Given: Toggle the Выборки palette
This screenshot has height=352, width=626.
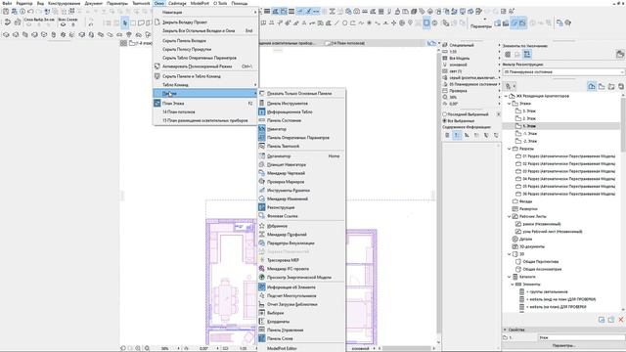Looking at the screenshot, I should click(302, 313).
